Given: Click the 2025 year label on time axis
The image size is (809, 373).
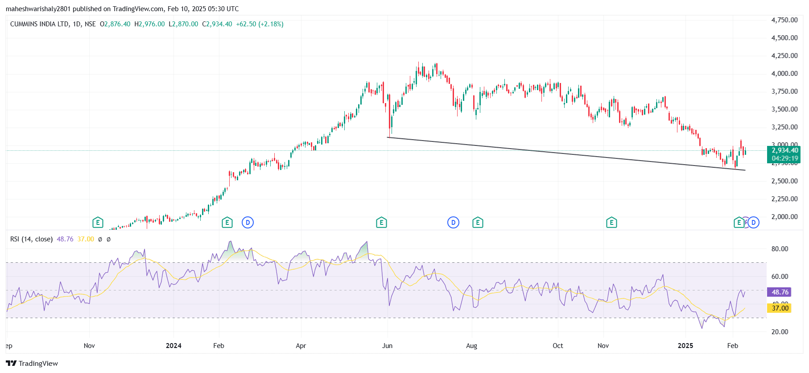Looking at the screenshot, I should click(685, 346).
